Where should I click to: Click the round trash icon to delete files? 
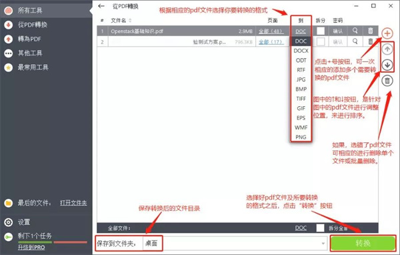click(x=387, y=81)
